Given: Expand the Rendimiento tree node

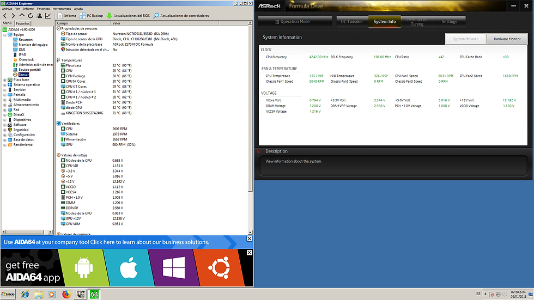Looking at the screenshot, I should (x=5, y=145).
